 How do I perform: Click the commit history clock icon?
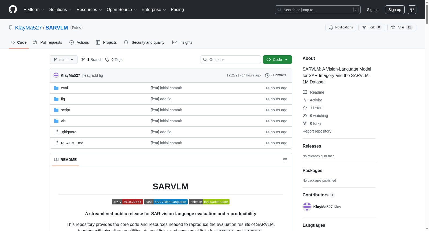[x=267, y=75]
